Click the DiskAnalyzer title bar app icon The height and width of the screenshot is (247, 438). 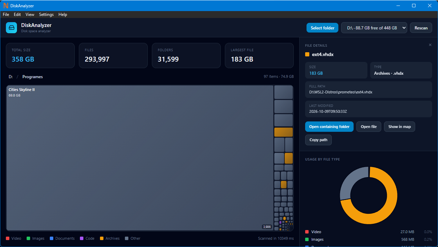pos(6,6)
